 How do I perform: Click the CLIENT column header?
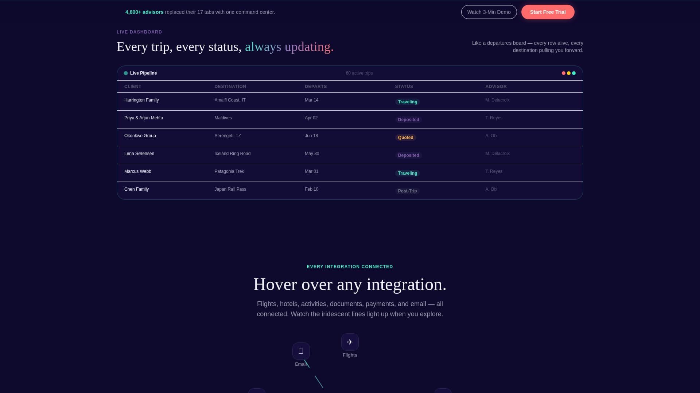(x=133, y=87)
